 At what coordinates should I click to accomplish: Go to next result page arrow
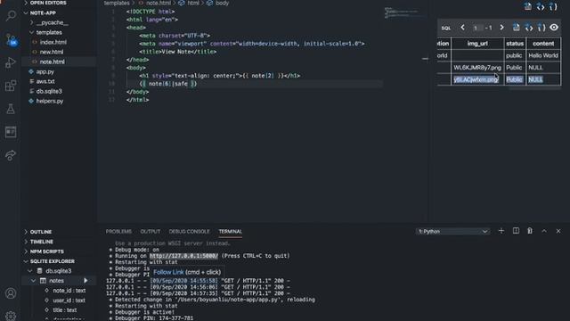501,28
